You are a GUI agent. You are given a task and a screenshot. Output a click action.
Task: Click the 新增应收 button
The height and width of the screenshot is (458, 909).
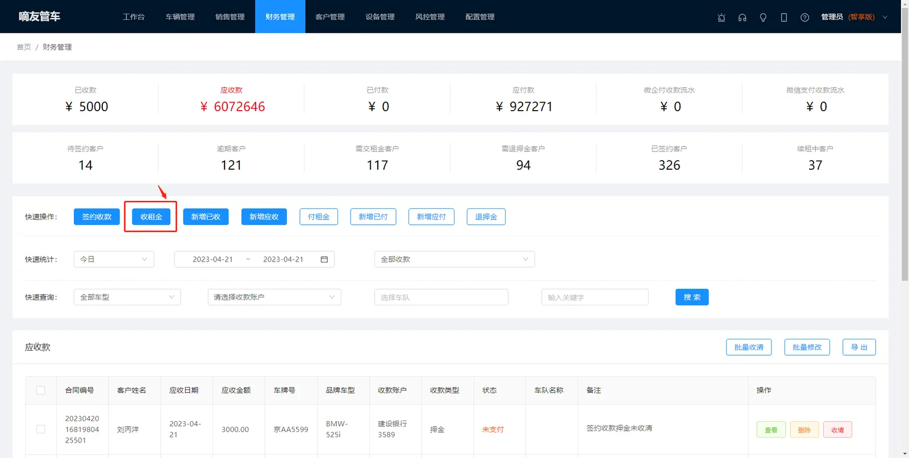[x=264, y=217]
